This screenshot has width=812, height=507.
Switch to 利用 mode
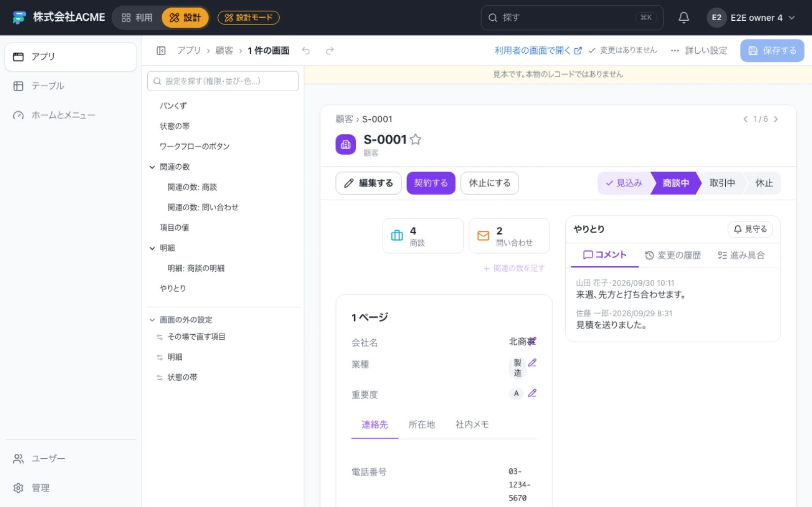coord(137,18)
